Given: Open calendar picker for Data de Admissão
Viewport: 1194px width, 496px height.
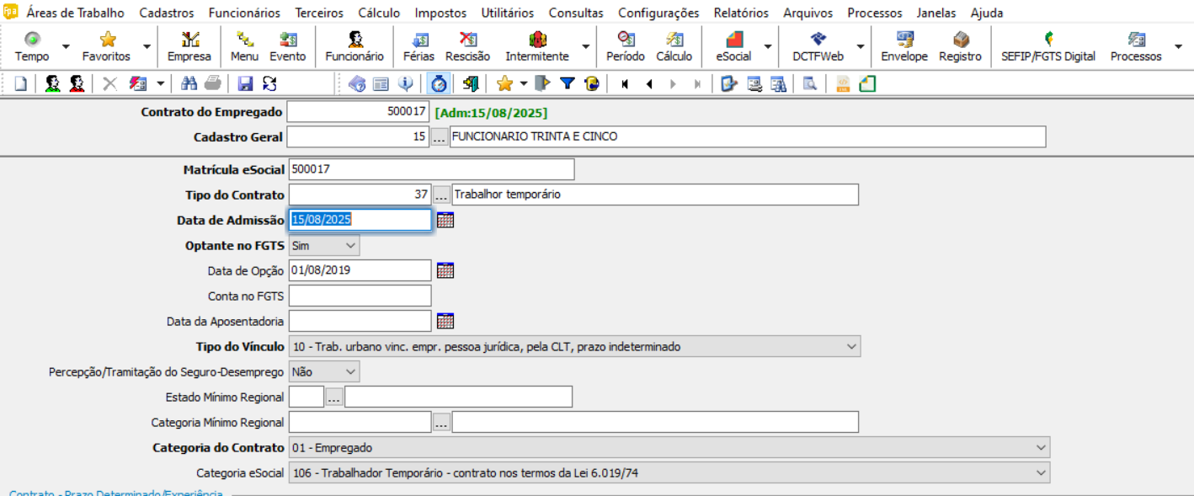Looking at the screenshot, I should (445, 220).
